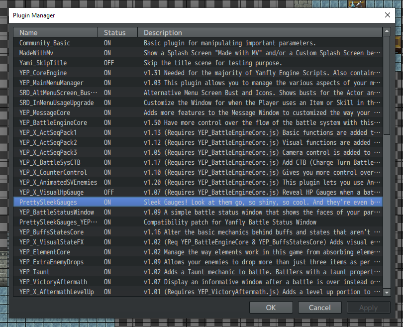Select the PrettySleekGauges_YEP compatibility patch row
The image size is (403, 327).
[x=198, y=222]
